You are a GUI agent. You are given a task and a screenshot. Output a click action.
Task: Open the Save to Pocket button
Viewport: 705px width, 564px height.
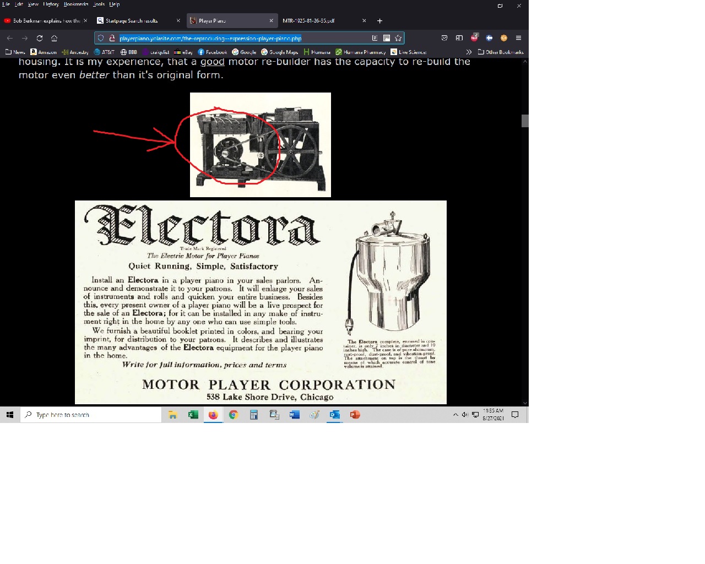point(444,38)
